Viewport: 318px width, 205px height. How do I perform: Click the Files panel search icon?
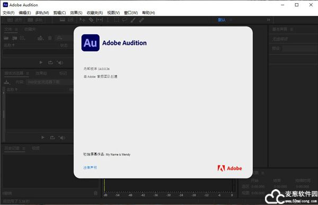click(59, 38)
